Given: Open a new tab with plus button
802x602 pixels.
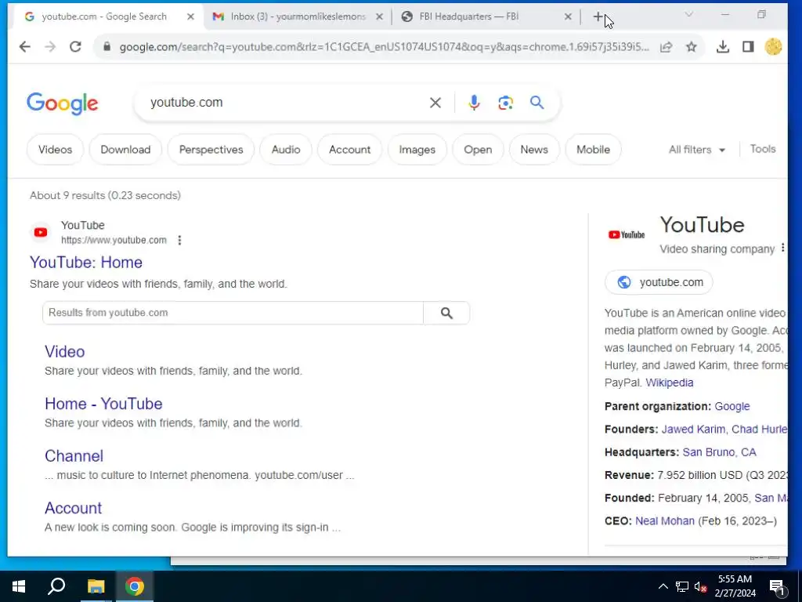Looking at the screenshot, I should [598, 16].
